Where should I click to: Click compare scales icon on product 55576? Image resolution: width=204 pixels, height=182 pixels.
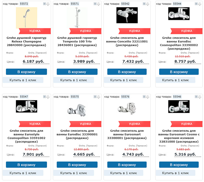click(148, 97)
